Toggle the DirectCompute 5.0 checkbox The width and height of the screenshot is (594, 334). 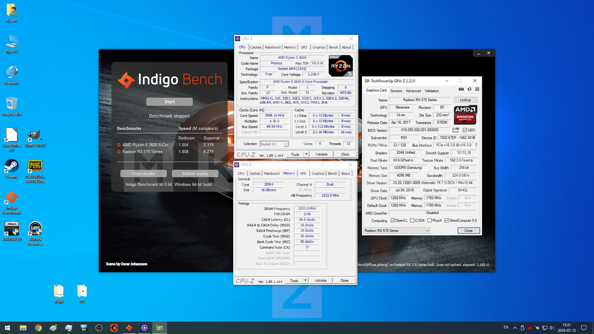(x=447, y=220)
